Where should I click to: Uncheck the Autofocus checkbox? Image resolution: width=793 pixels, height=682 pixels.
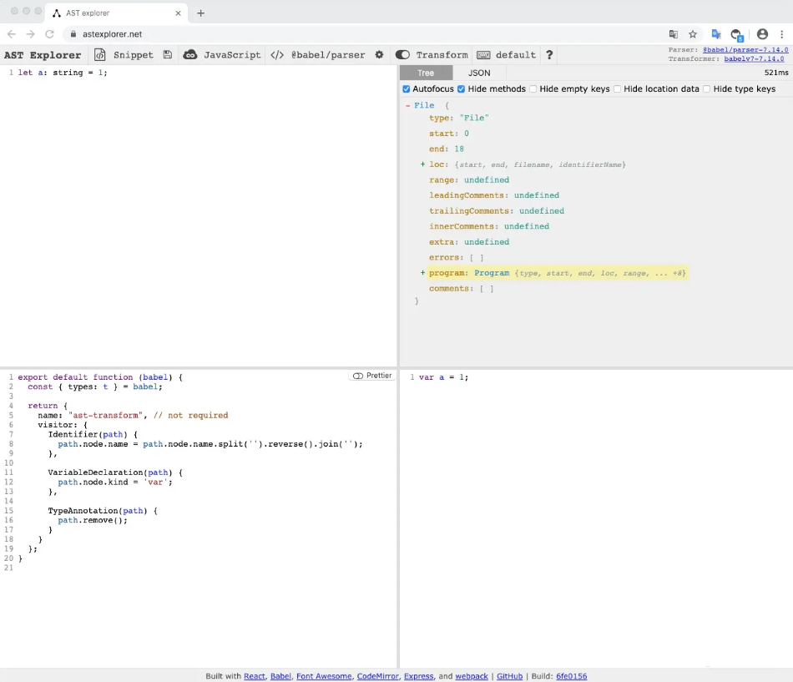point(407,89)
